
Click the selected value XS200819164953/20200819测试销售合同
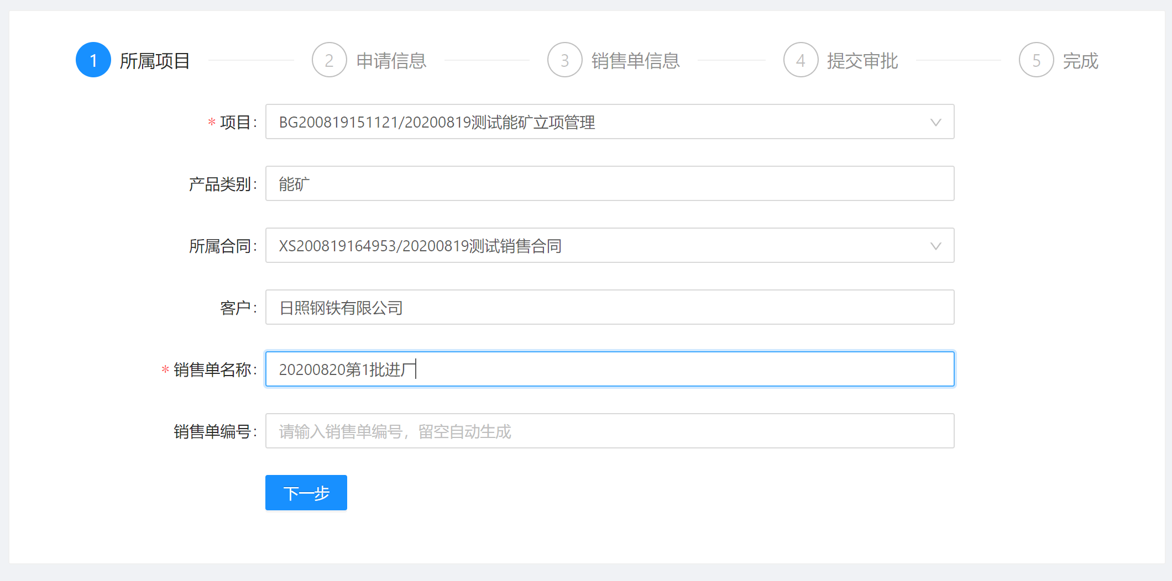[420, 246]
